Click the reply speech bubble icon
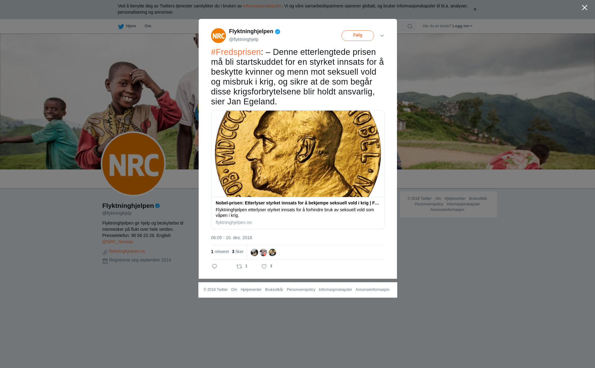Screen dimensions: 595x368 point(214,266)
